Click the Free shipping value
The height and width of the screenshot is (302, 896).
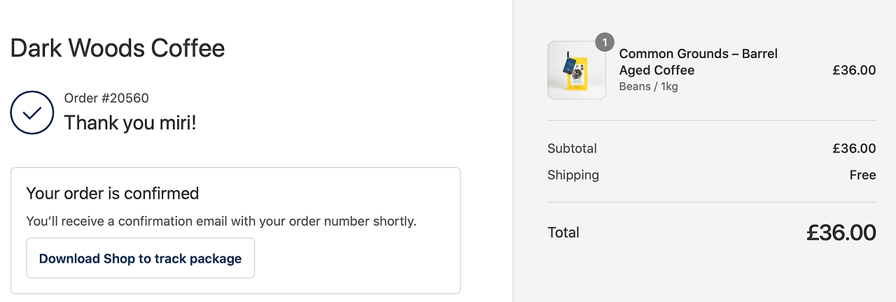tap(862, 175)
